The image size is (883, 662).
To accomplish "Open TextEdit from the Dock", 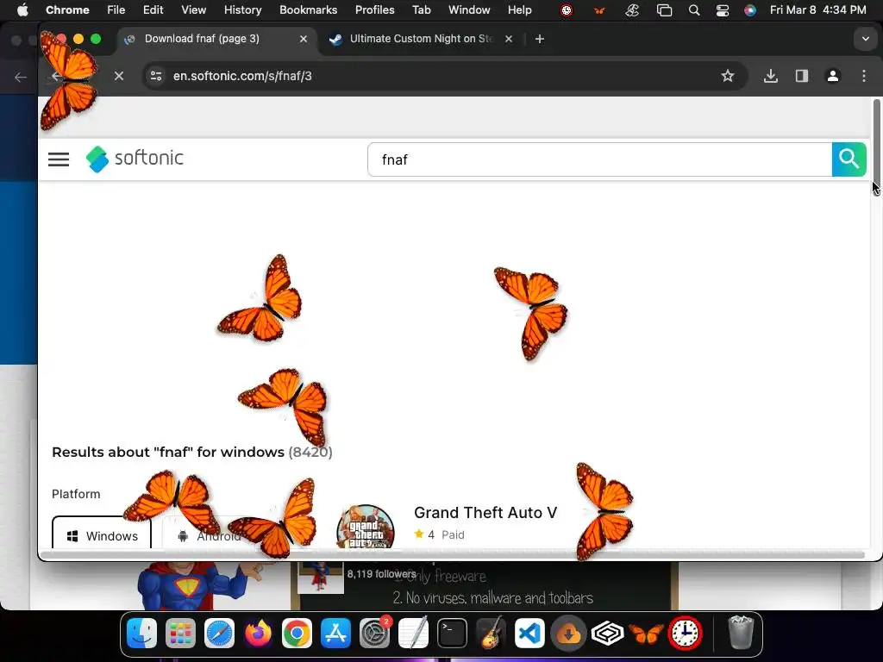I will 413,634.
